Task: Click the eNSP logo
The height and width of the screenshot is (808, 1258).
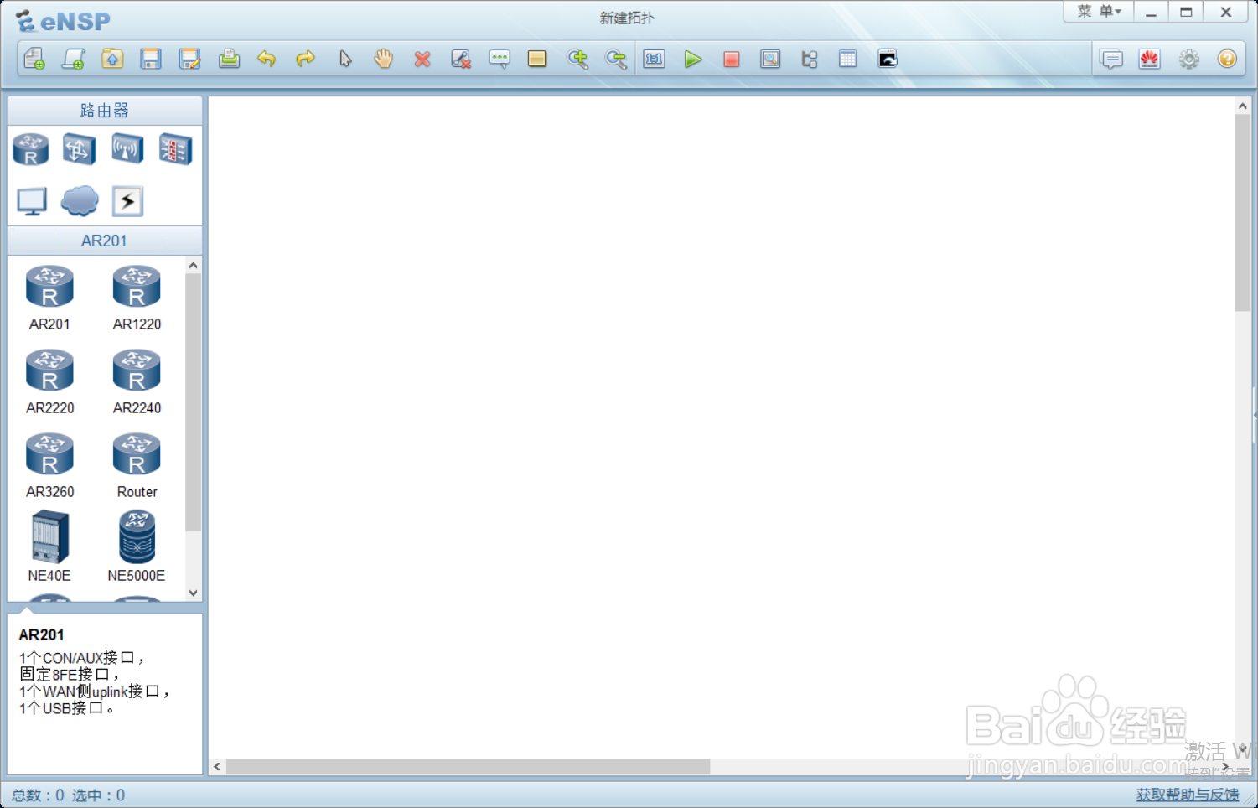Action: coord(64,20)
